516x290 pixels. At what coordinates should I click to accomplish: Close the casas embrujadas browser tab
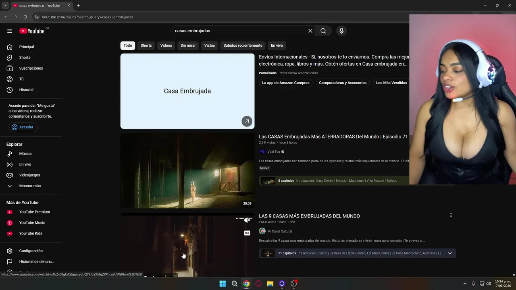(x=69, y=6)
